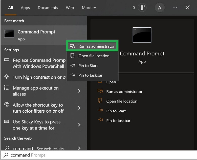Click the taskbar icon beside Replace Command Prompt setting
Screen dimensions: 197x160
7,60
